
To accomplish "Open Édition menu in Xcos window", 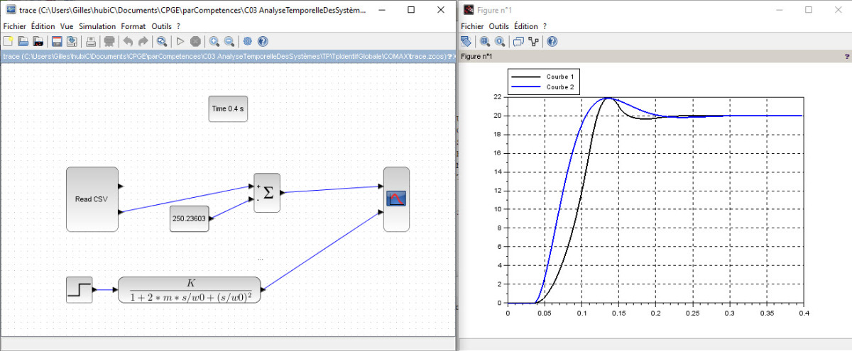I will [44, 26].
